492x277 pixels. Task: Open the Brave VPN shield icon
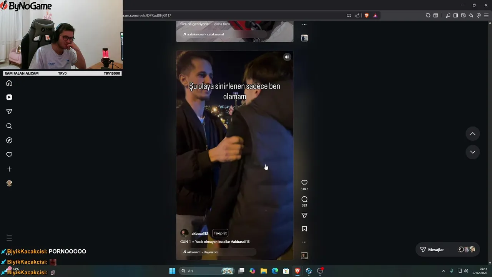click(x=479, y=15)
